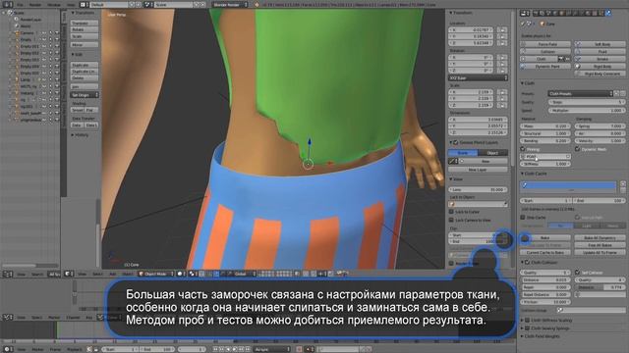
Task: Toggle the Lock Camera to View checkbox
Action: pyautogui.click(x=451, y=220)
